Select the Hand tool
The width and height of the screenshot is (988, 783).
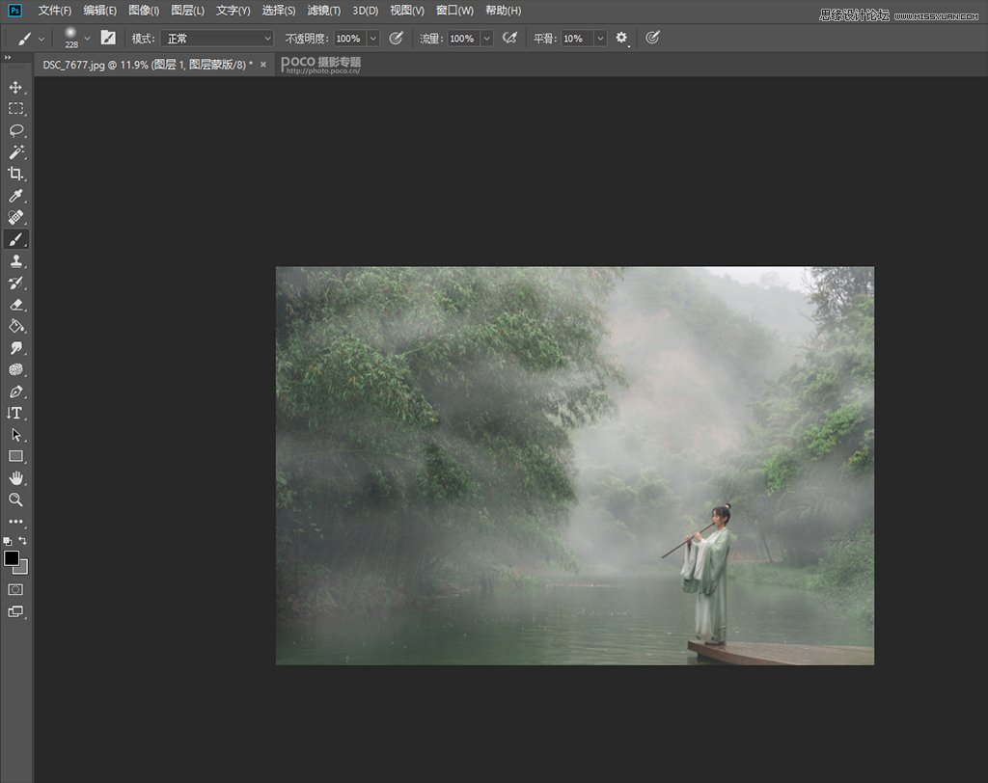coord(15,477)
